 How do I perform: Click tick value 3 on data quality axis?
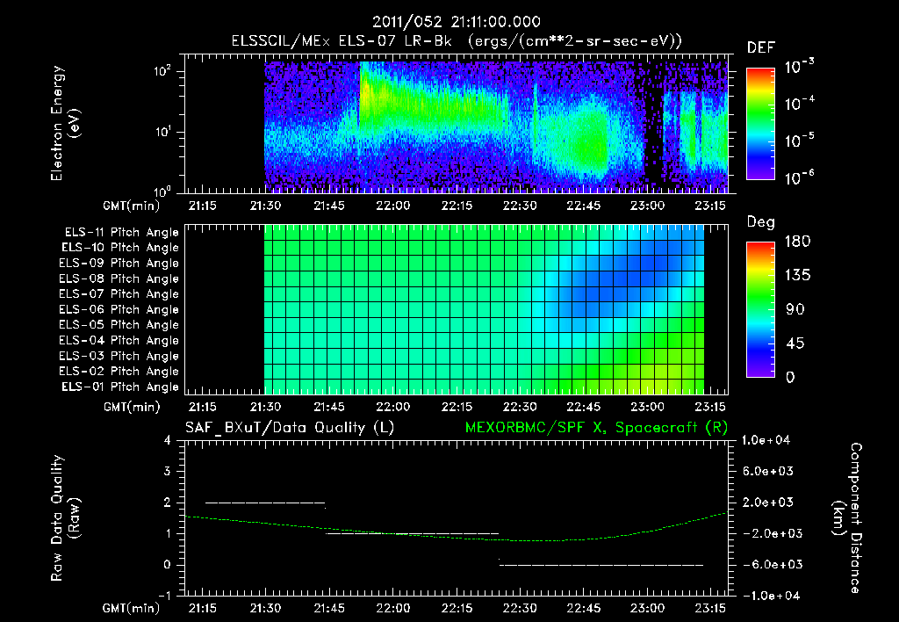point(168,472)
